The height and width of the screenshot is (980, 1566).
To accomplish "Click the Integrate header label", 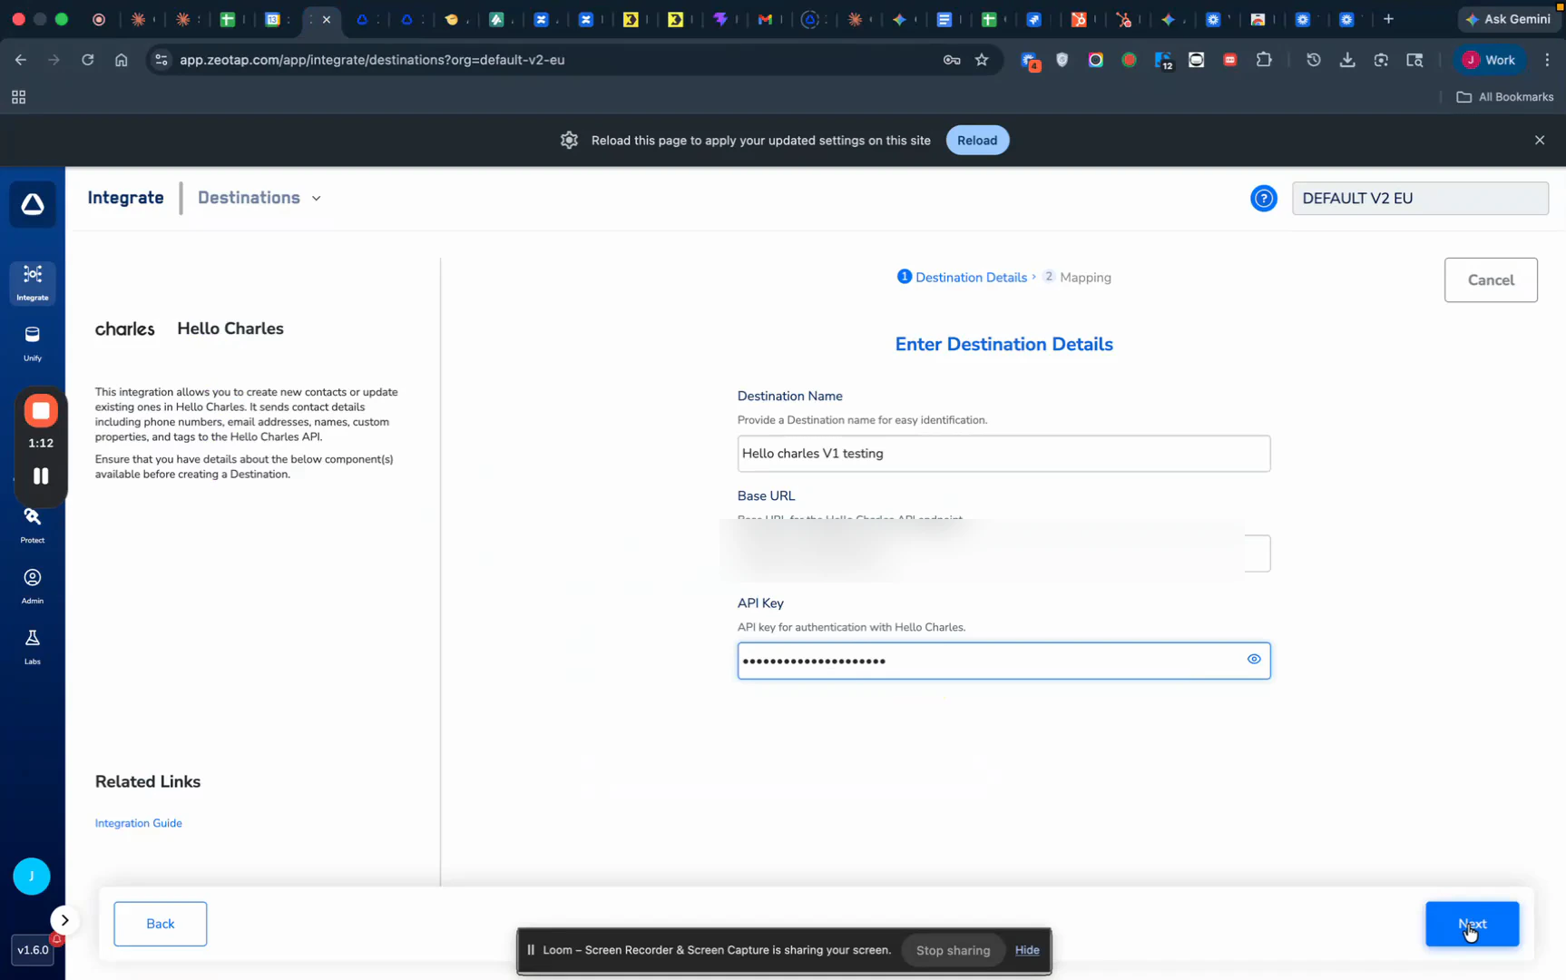I will (125, 198).
